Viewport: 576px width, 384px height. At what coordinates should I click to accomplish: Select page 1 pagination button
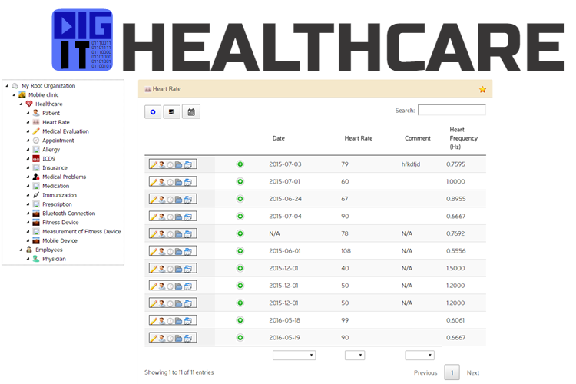coord(452,372)
